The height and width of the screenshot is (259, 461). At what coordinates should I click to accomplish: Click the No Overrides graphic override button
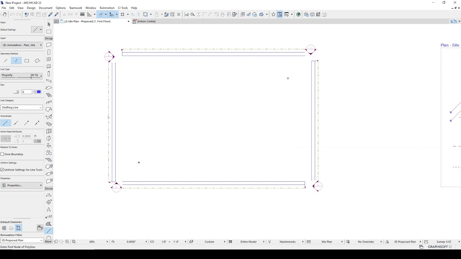tap(366, 242)
